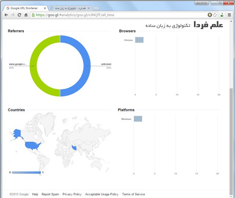Click the browser forward arrow

coord(13,15)
